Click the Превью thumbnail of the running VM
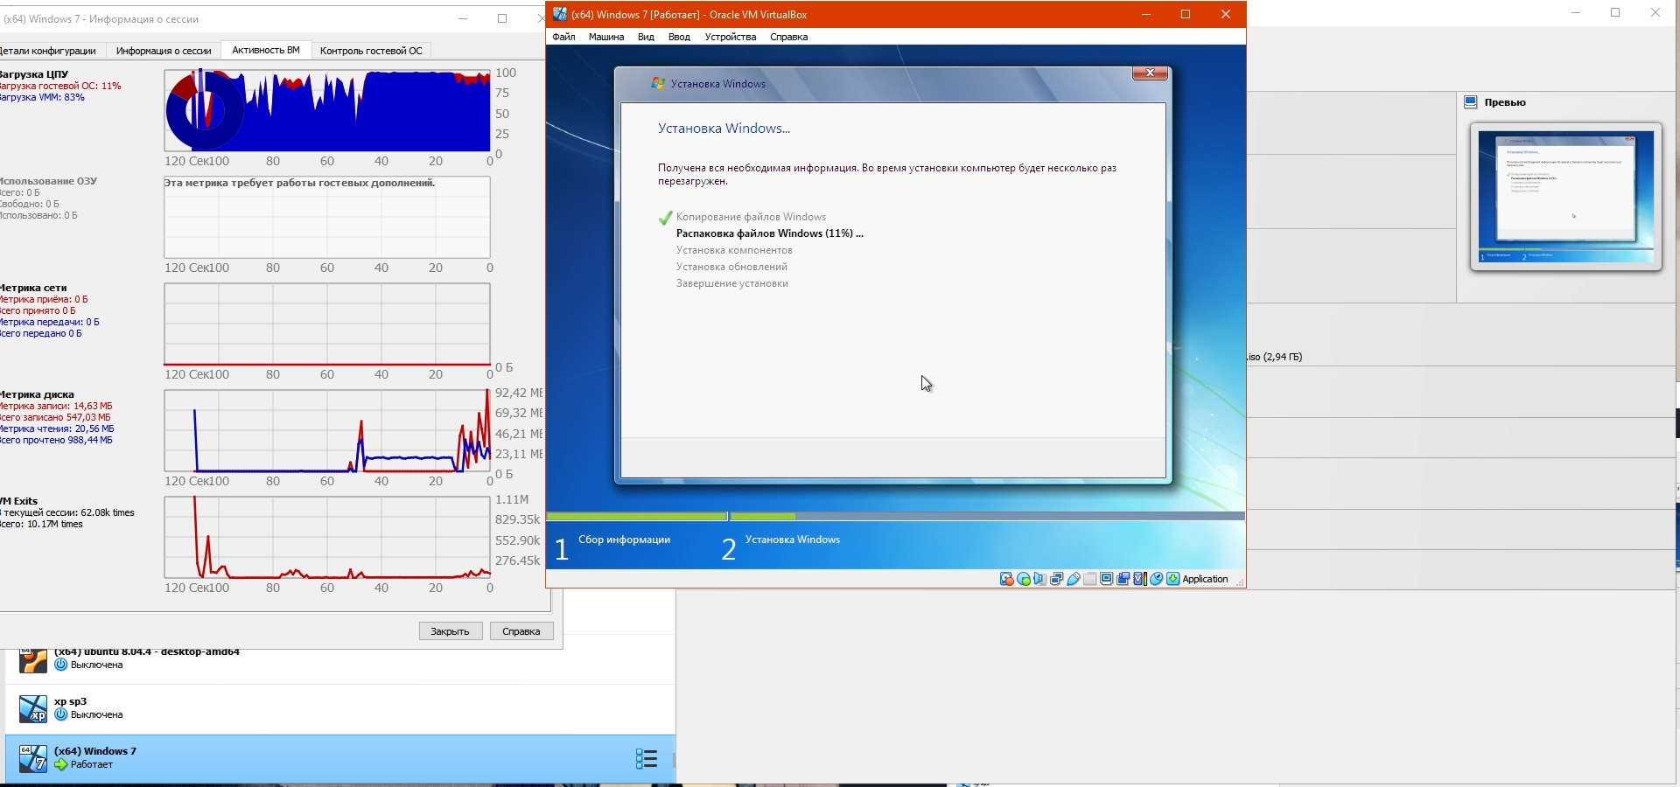Screen dimensions: 1680x787 [x=1566, y=197]
